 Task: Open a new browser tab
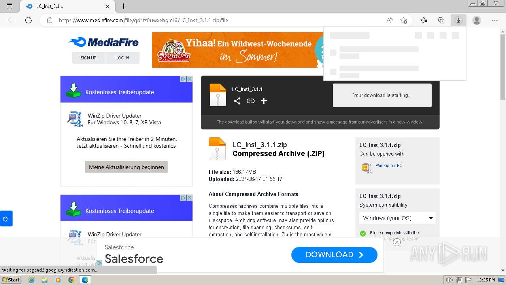(123, 6)
